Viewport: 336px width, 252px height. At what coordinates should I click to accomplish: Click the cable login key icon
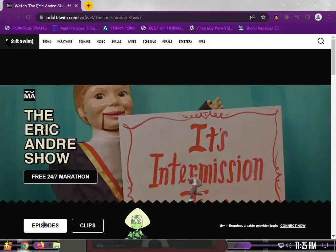[x=222, y=226]
